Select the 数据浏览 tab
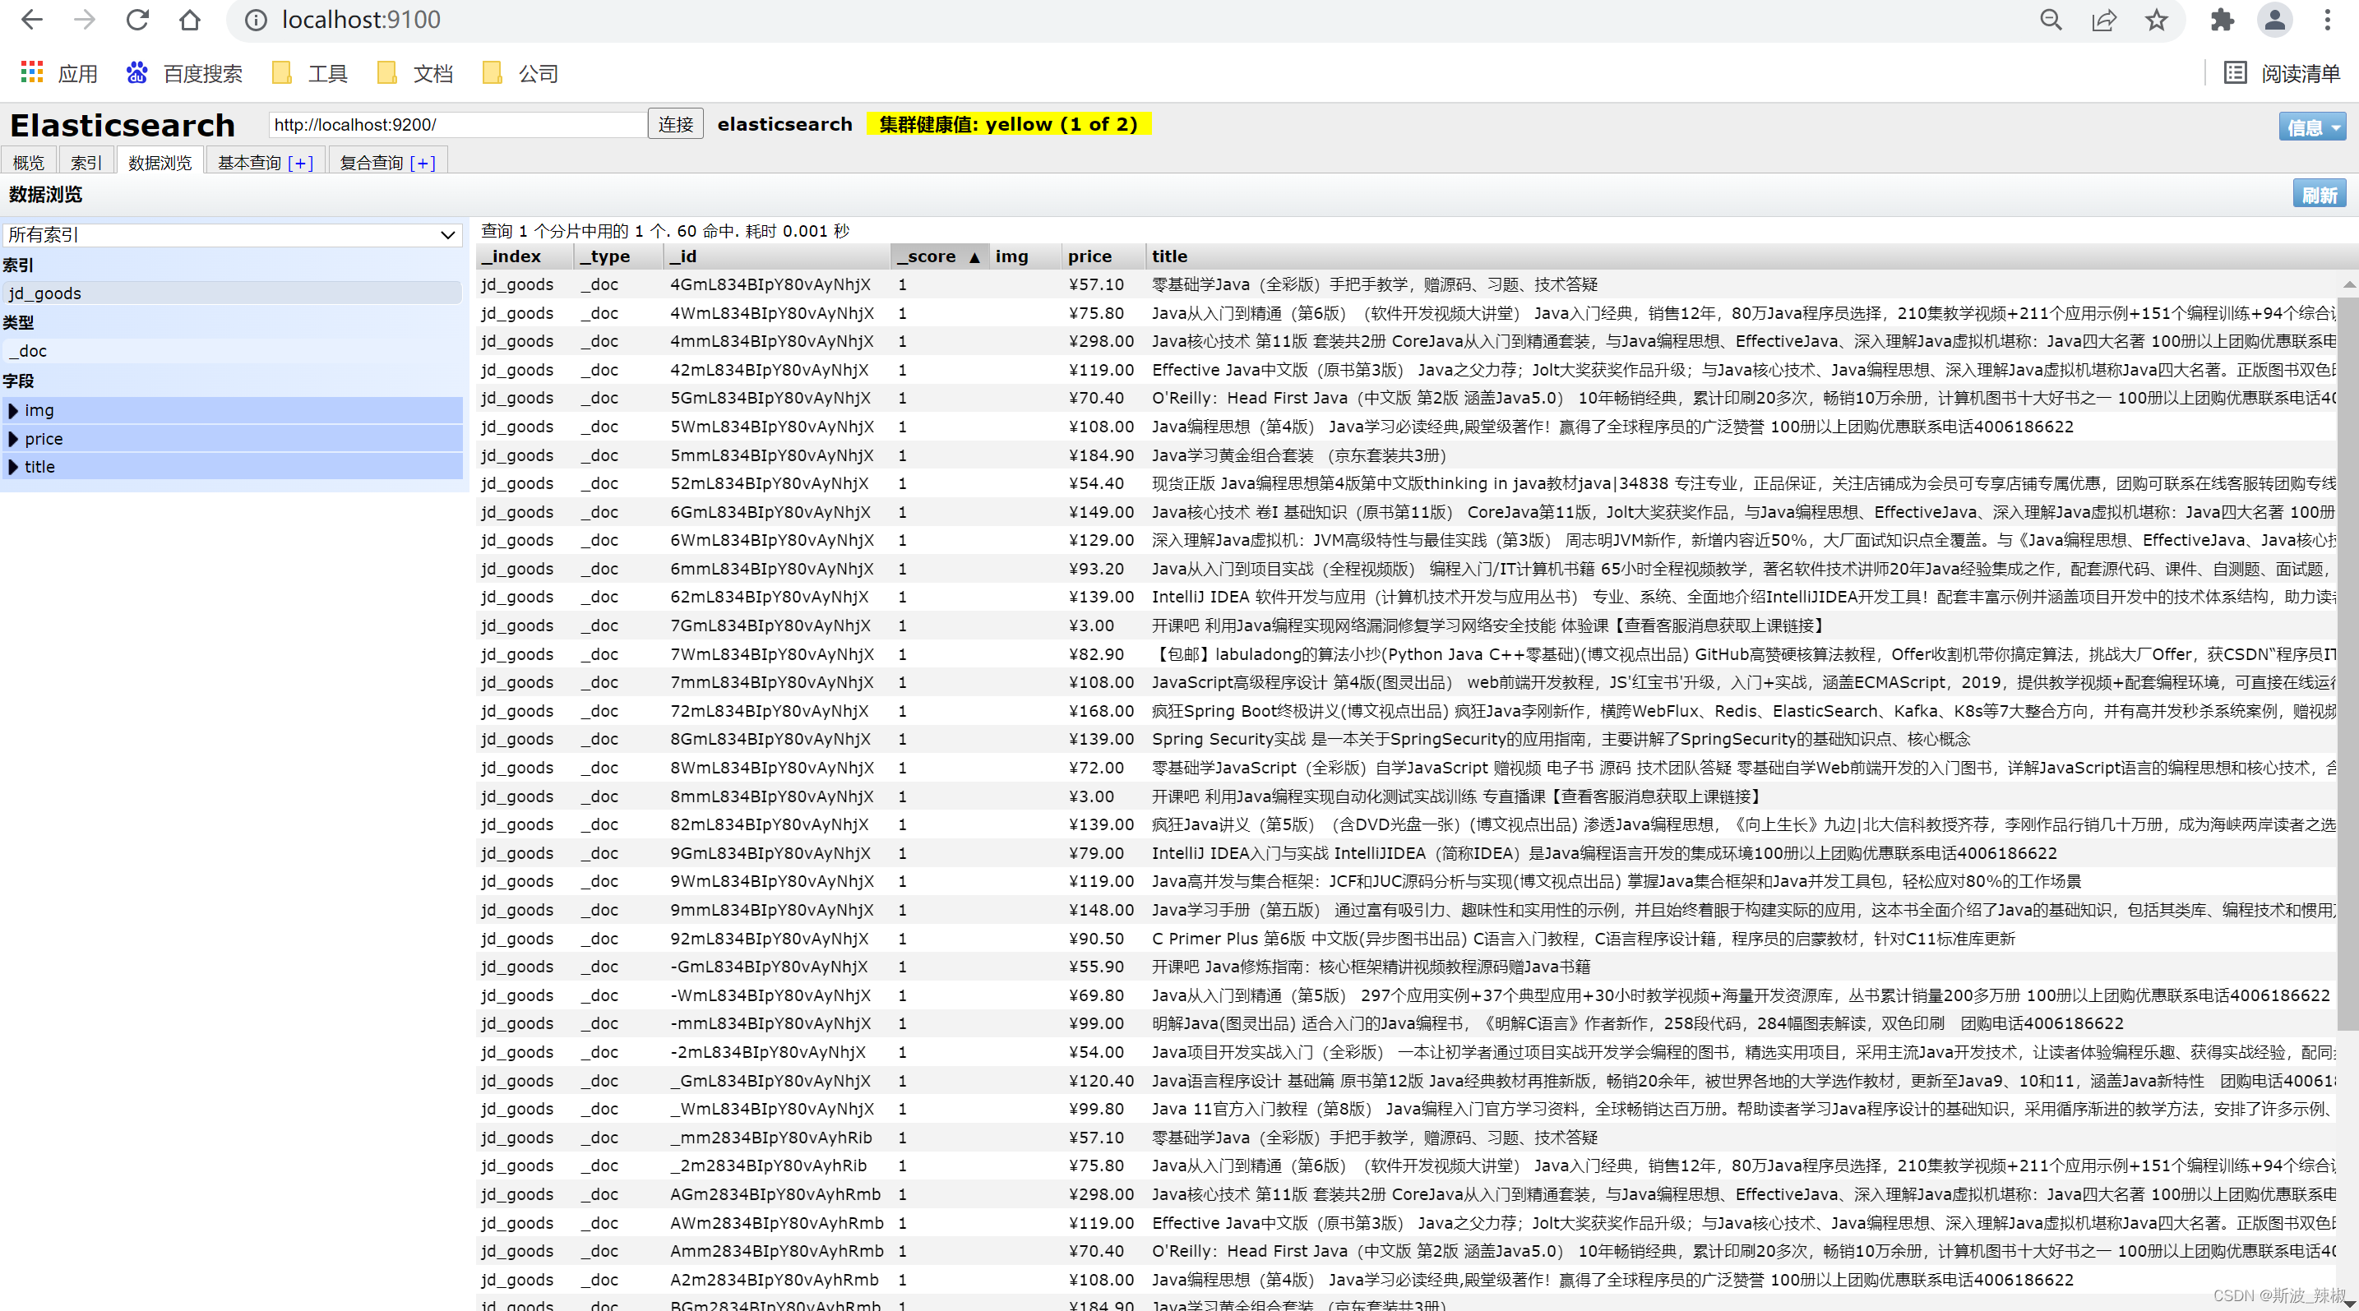Screen dimensions: 2359x1311 click(x=160, y=162)
